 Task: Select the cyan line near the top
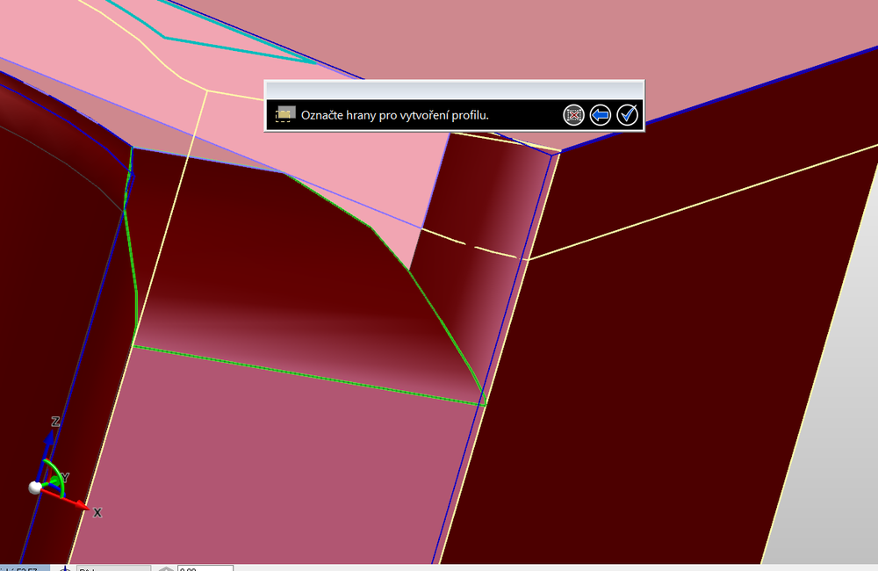[237, 48]
